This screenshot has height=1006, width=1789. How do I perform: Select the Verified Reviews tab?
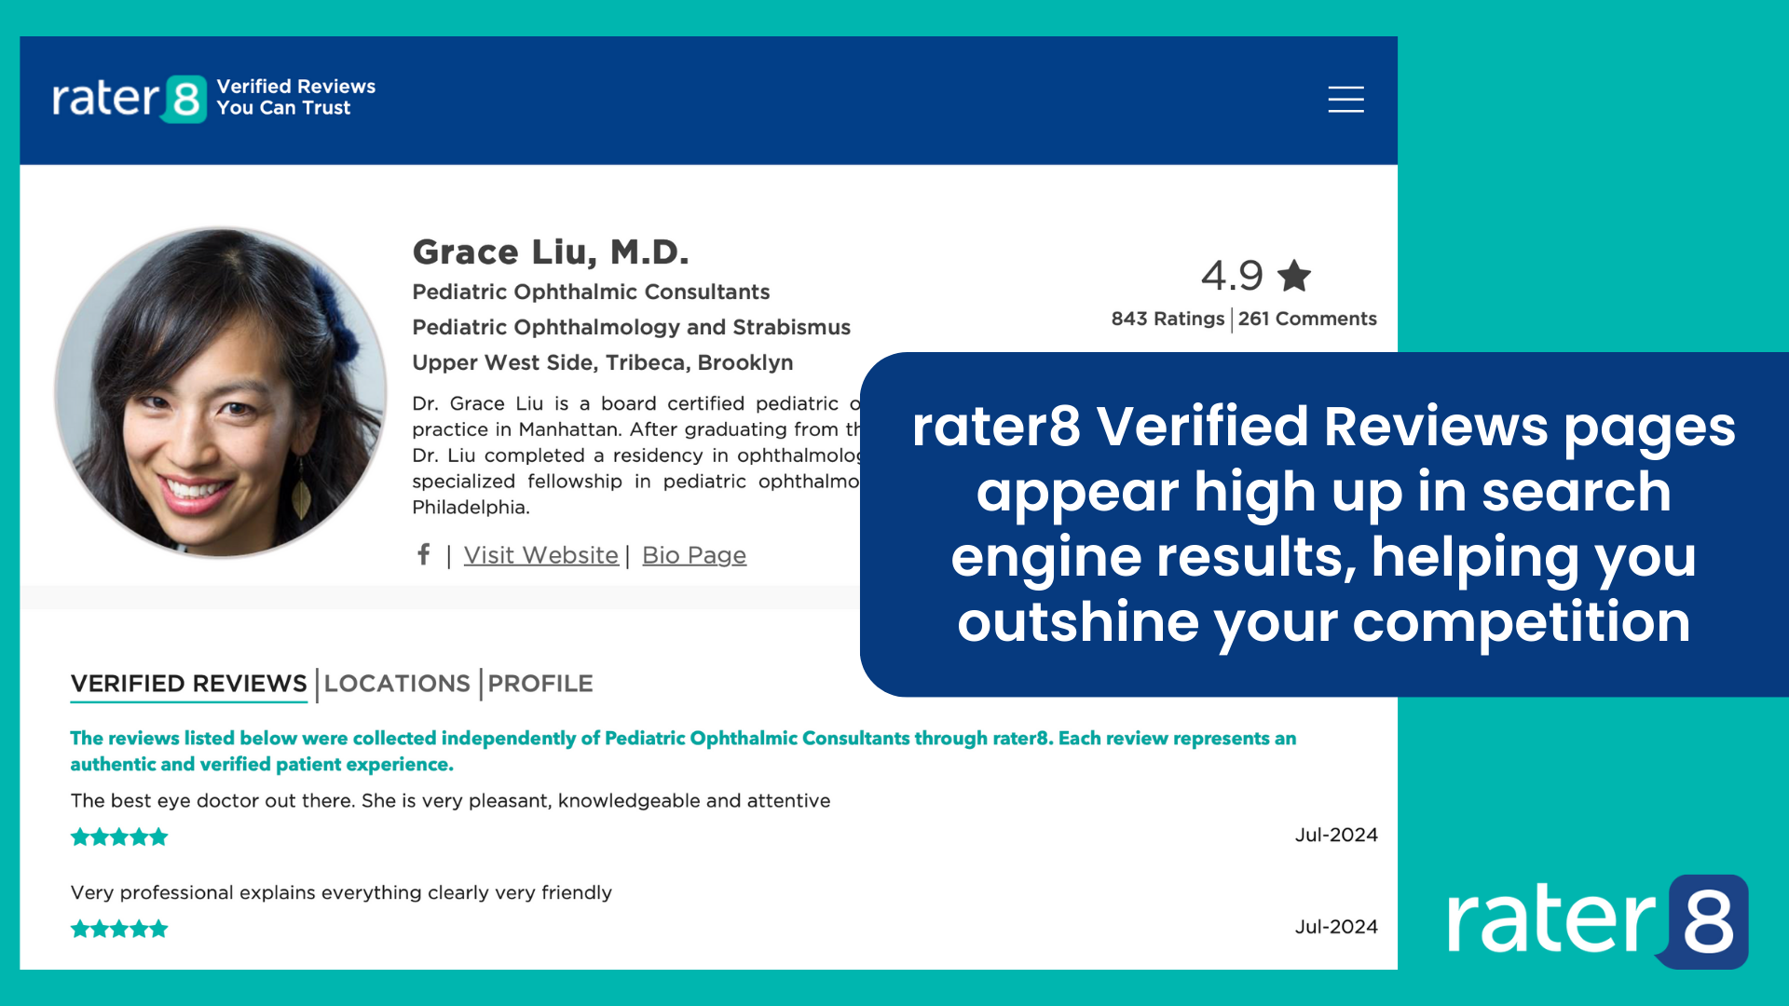(x=188, y=684)
